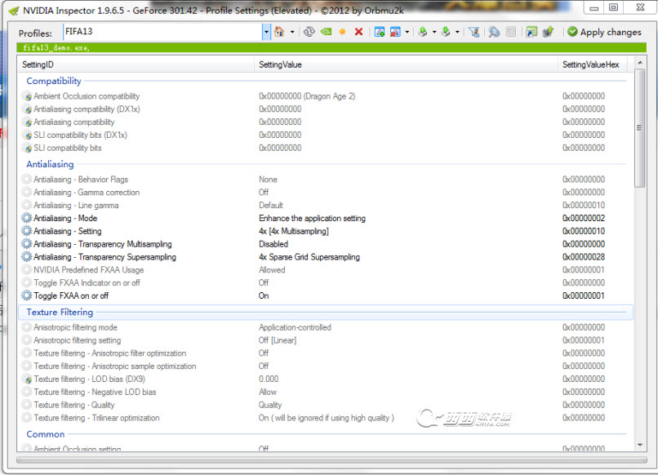Select the Anisotropic filtering mode row label
Screen dimensions: 658x475
tap(76, 327)
